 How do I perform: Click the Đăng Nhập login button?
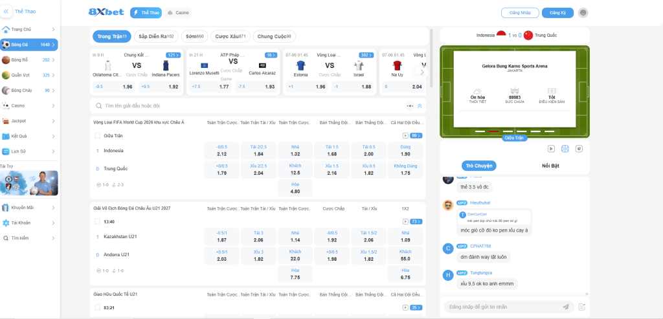click(x=519, y=12)
